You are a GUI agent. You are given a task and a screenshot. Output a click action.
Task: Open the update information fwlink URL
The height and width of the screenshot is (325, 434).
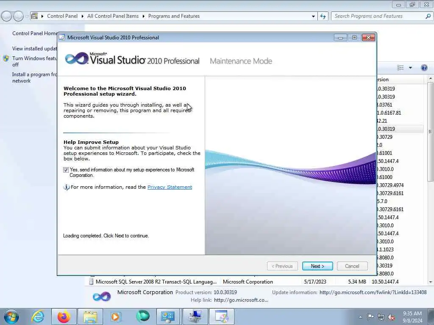pos(373,292)
